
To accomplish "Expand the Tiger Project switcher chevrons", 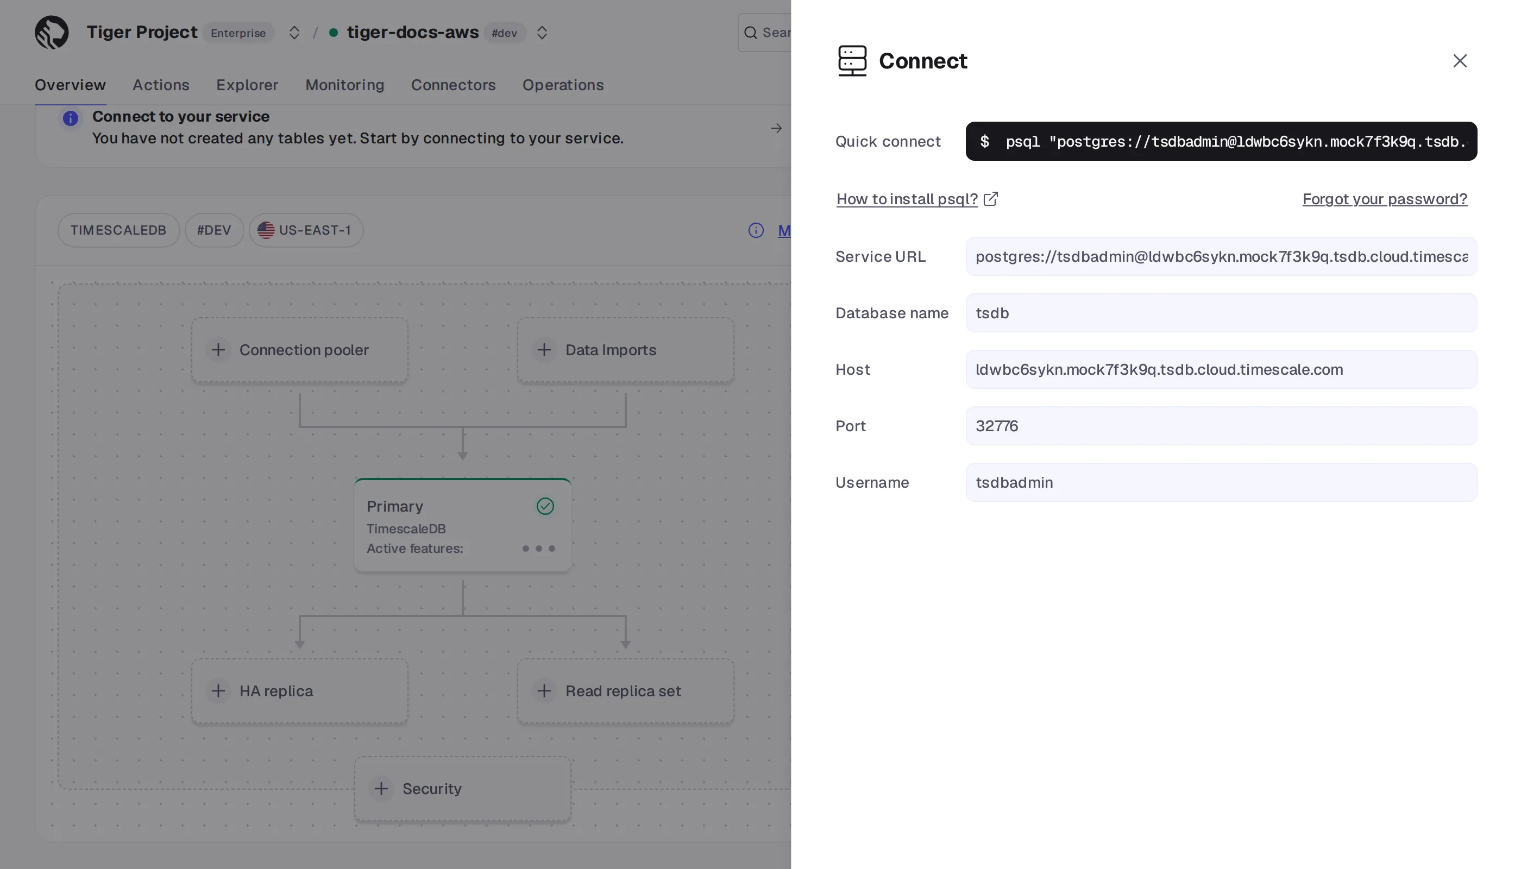I will coord(294,32).
